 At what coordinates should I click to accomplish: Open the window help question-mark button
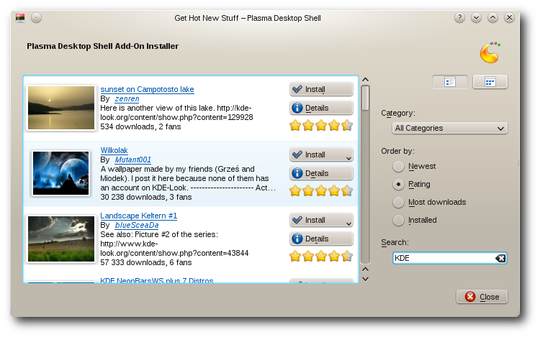(x=459, y=17)
